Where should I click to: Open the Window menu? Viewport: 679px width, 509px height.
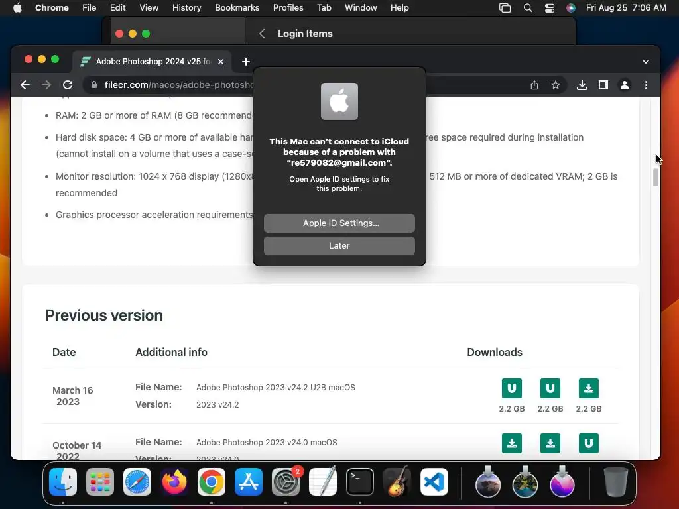click(361, 7)
